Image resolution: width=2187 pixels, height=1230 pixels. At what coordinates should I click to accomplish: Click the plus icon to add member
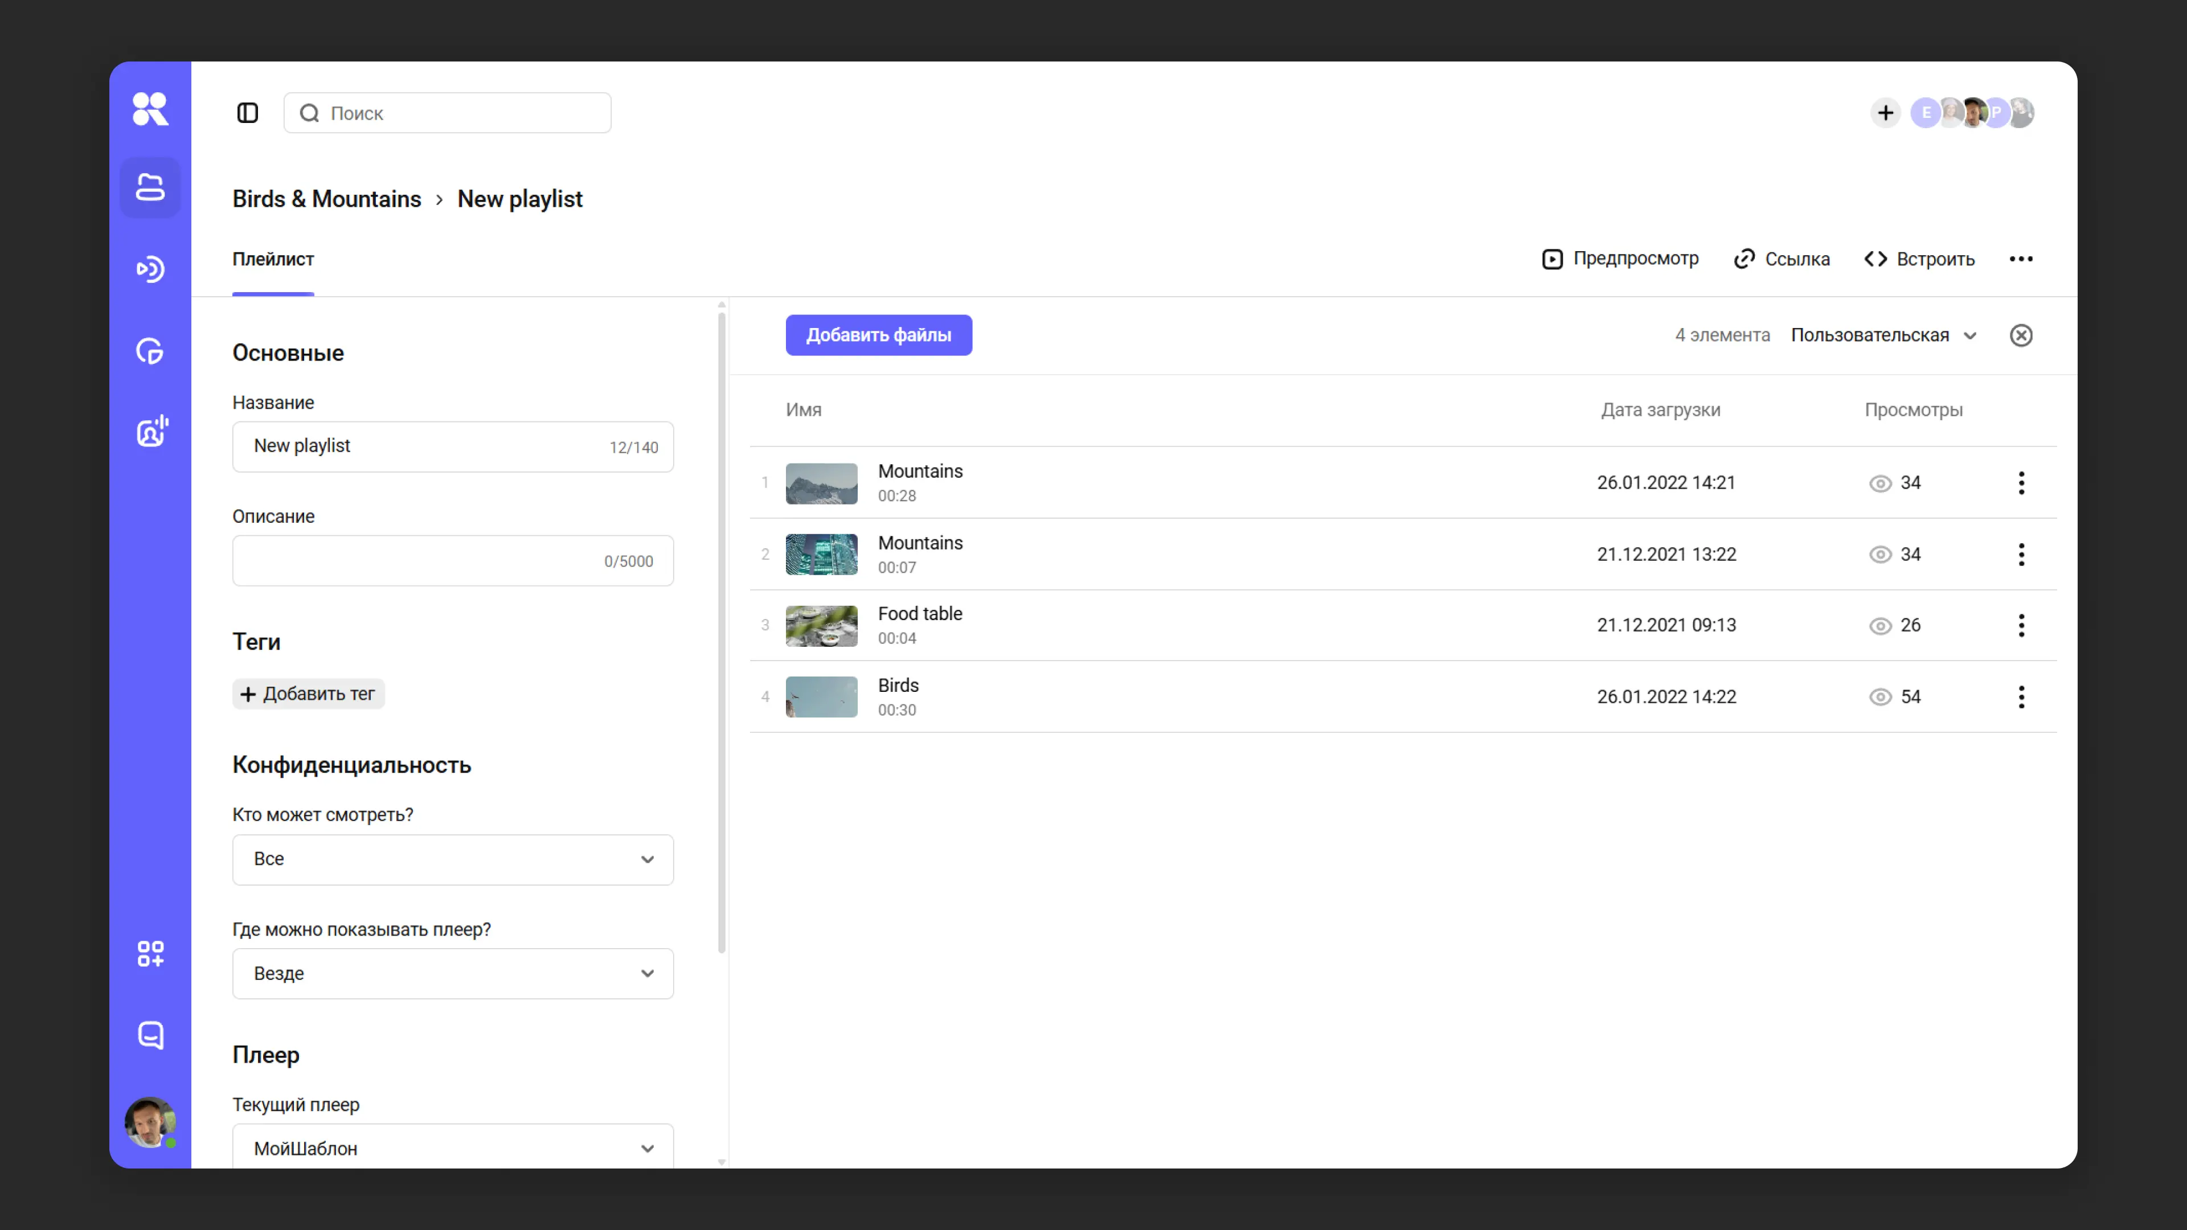tap(1885, 113)
